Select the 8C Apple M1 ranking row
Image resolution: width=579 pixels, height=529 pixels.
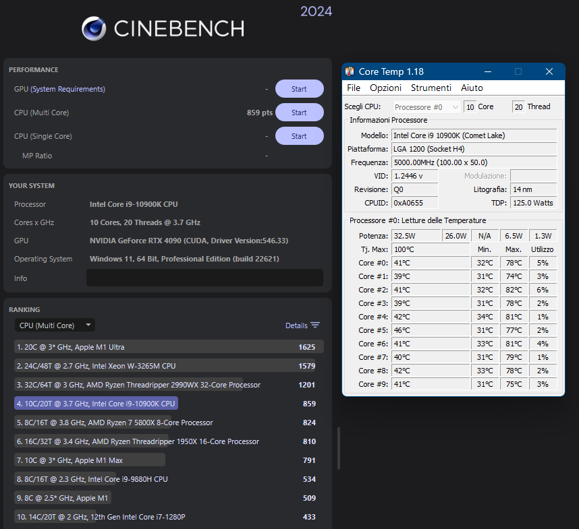point(169,498)
